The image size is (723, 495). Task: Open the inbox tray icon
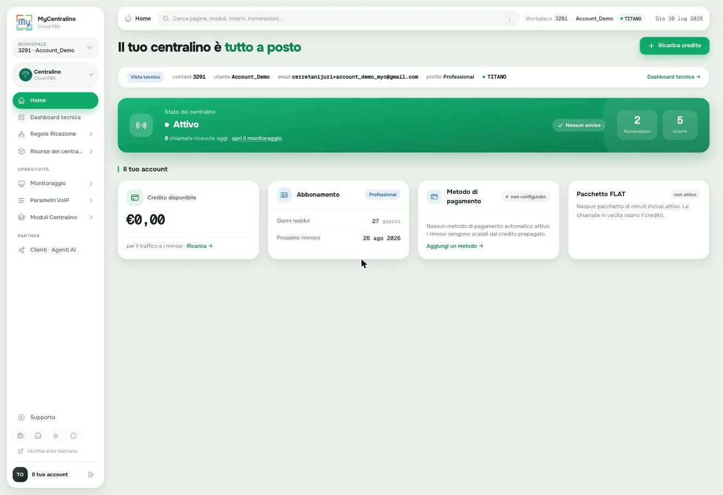38,436
